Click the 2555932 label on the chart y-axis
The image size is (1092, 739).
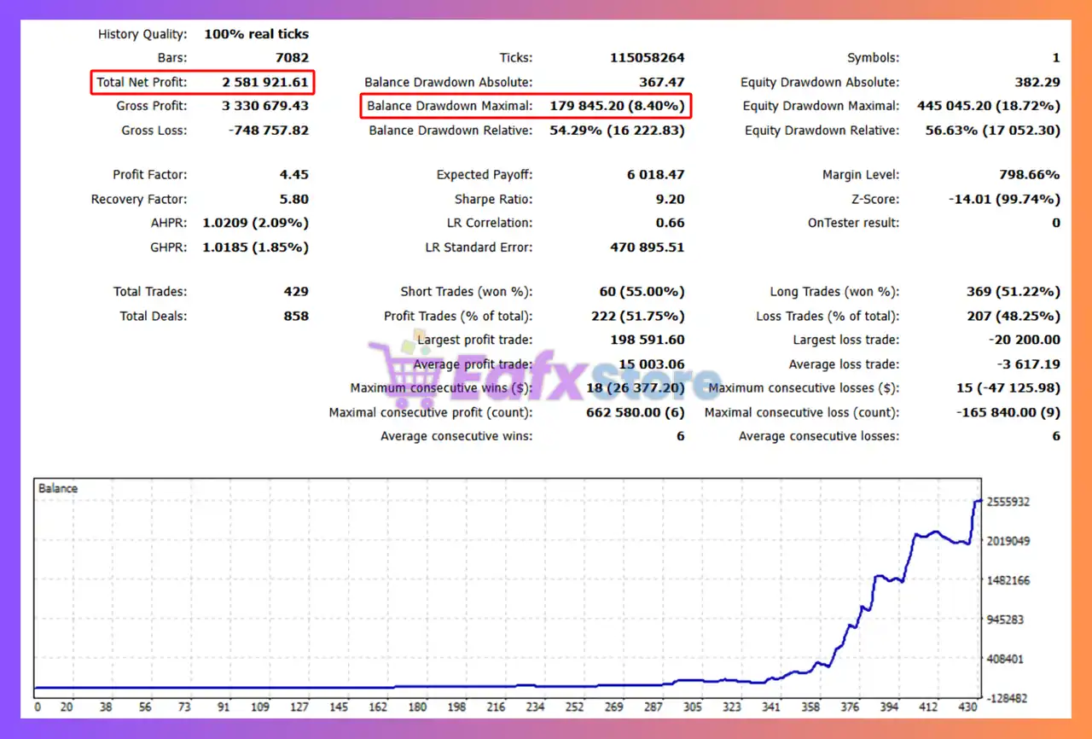click(x=1009, y=502)
